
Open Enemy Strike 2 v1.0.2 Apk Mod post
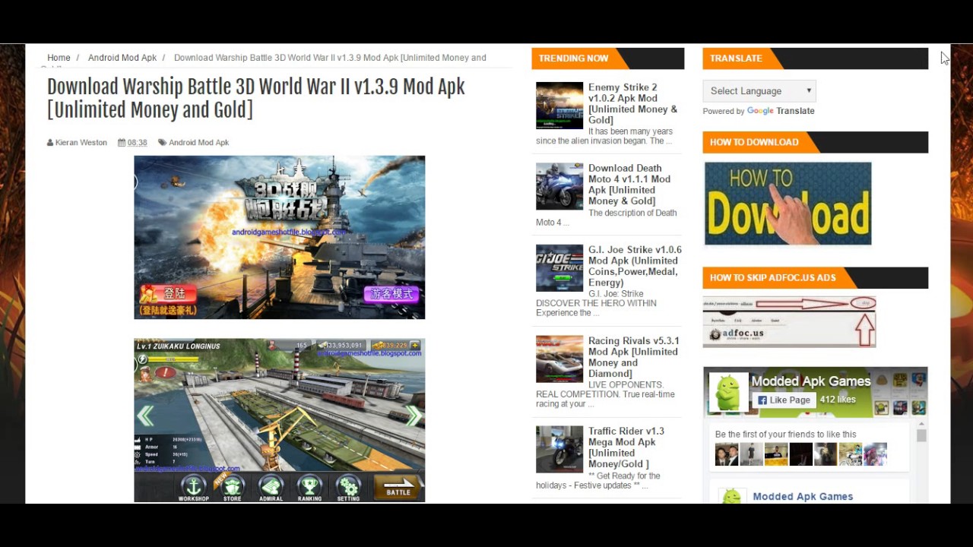(632, 103)
